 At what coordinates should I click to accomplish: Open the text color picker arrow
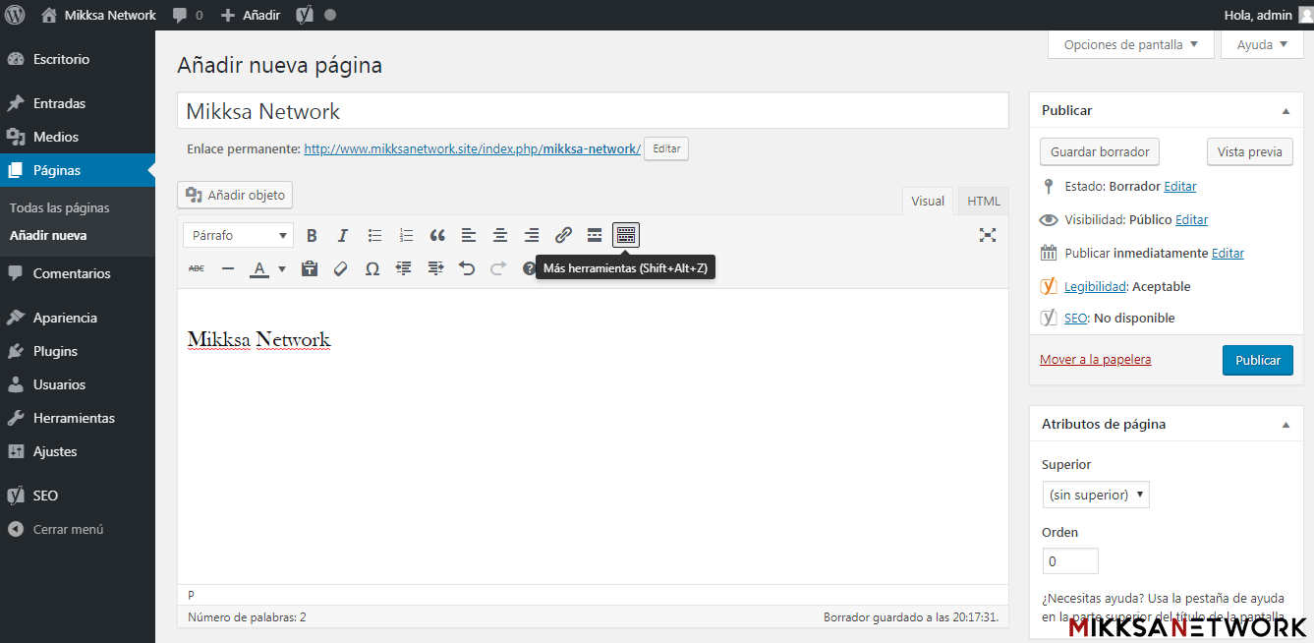click(x=282, y=268)
